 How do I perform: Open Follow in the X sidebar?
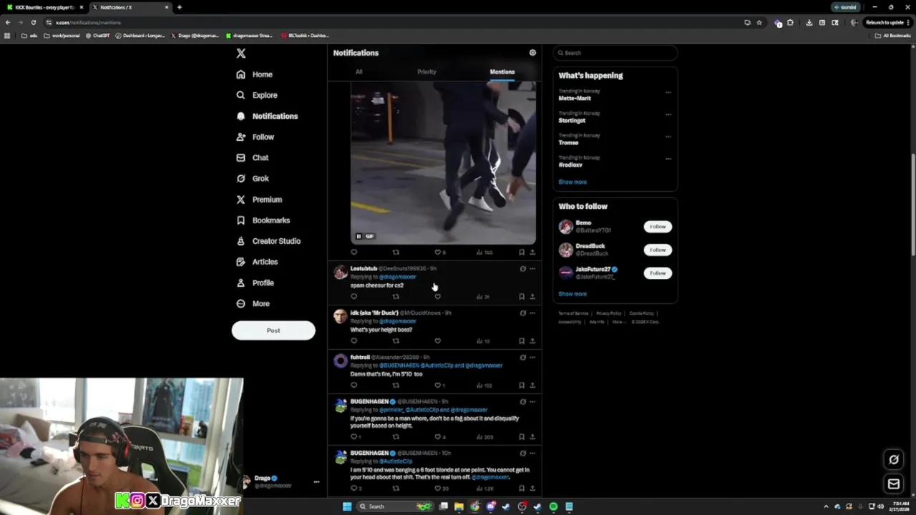click(x=255, y=137)
